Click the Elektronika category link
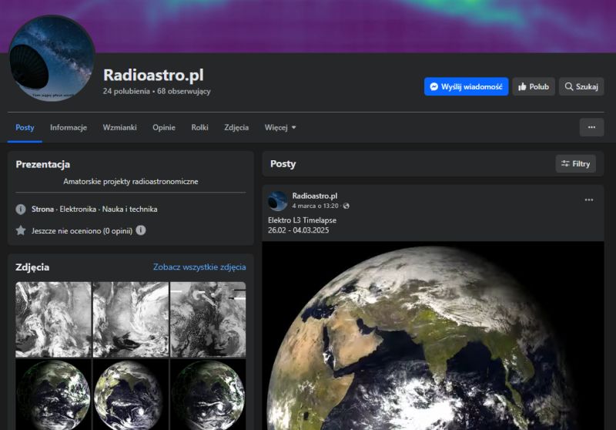This screenshot has width=616, height=430. tap(78, 209)
